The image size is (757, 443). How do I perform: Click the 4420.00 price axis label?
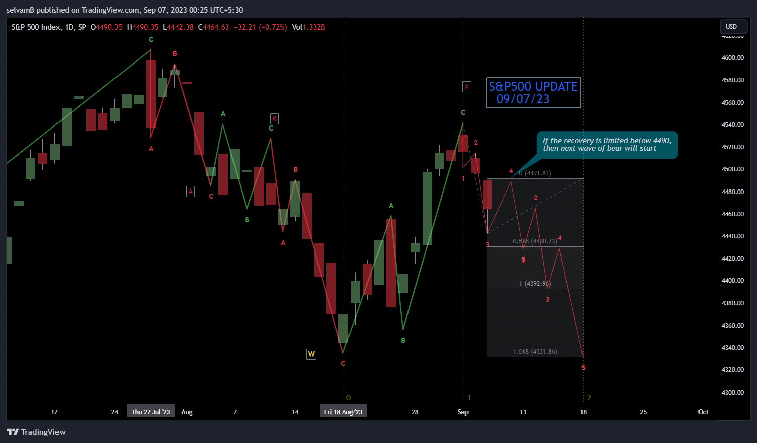[x=733, y=259]
